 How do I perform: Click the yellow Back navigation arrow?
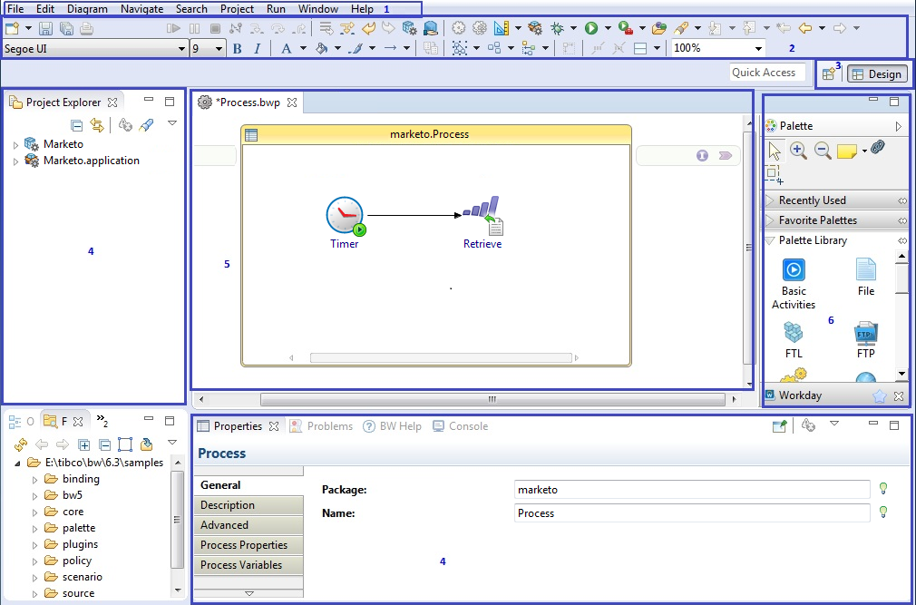[x=805, y=28]
